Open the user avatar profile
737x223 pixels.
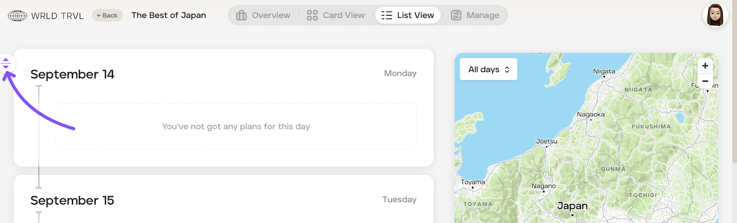point(715,15)
